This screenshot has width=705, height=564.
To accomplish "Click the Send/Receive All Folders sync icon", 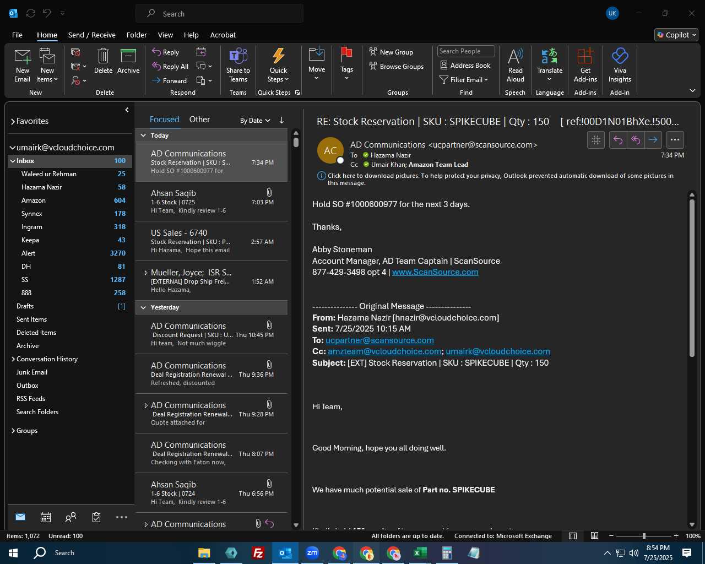I will (x=31, y=13).
